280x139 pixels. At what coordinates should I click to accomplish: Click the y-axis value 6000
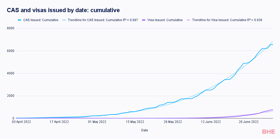click(x=11, y=51)
